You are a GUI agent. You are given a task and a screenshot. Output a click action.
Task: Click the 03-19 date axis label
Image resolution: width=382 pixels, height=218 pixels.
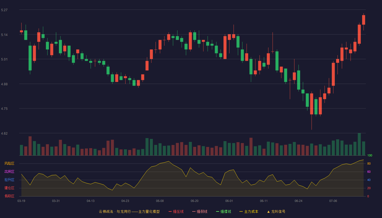[21, 201]
